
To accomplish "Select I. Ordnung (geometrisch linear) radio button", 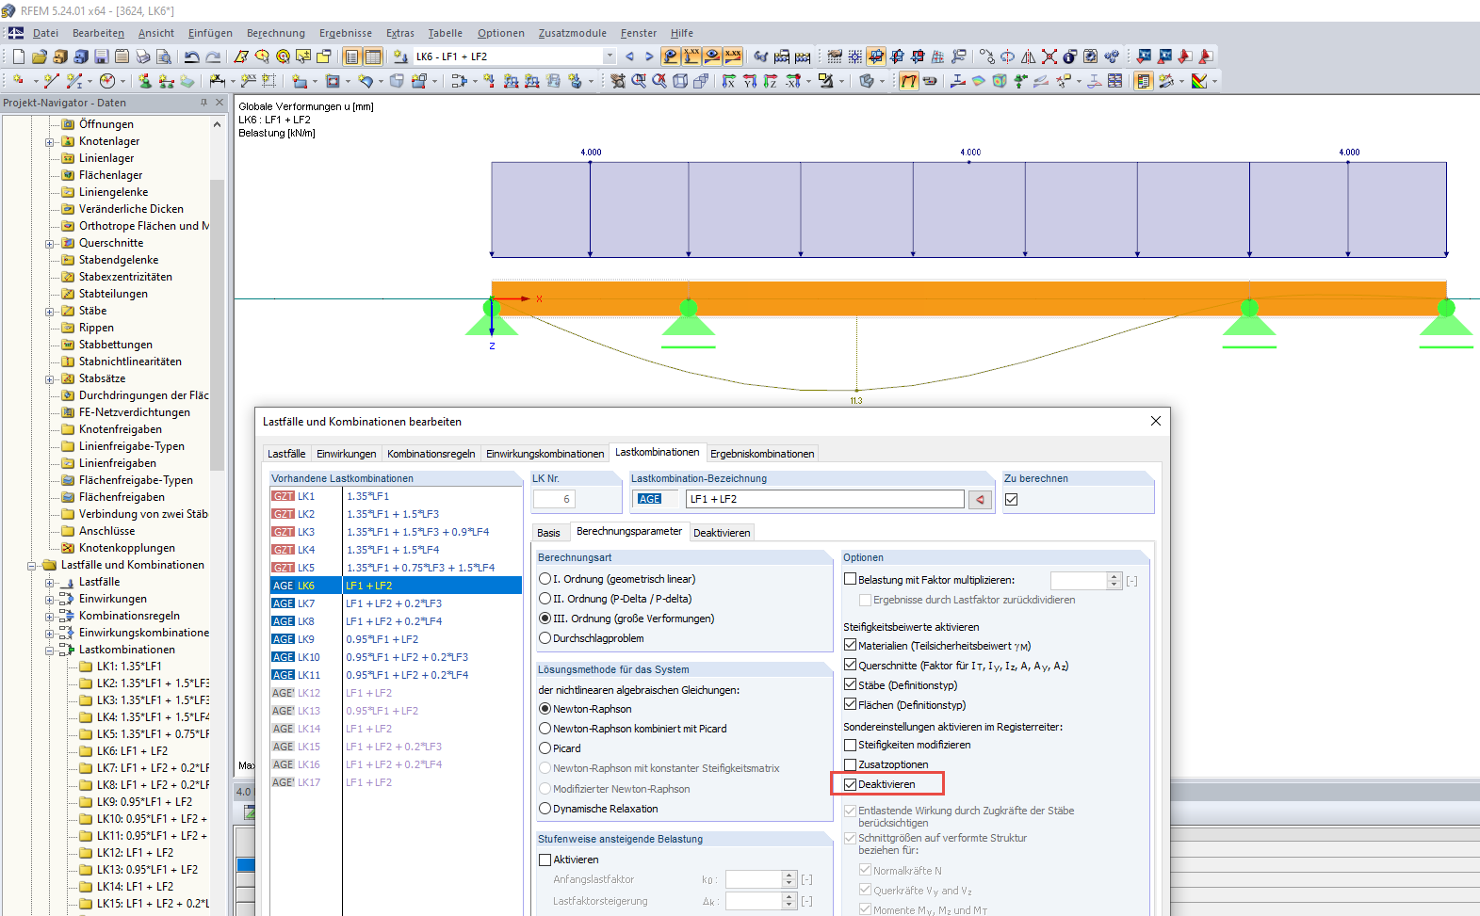I will [545, 579].
